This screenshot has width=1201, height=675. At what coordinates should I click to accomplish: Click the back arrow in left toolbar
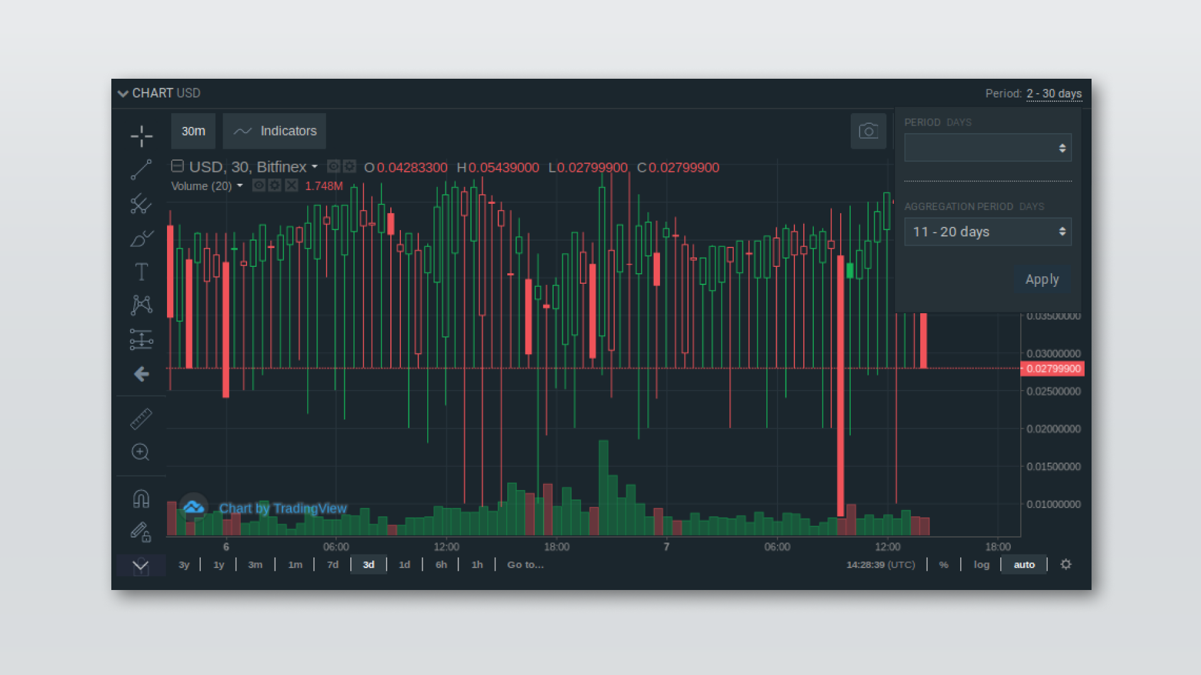pyautogui.click(x=141, y=374)
